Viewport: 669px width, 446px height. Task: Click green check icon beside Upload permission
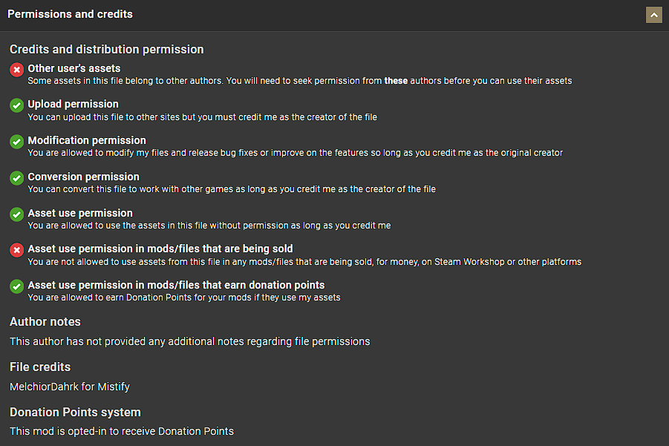16,105
